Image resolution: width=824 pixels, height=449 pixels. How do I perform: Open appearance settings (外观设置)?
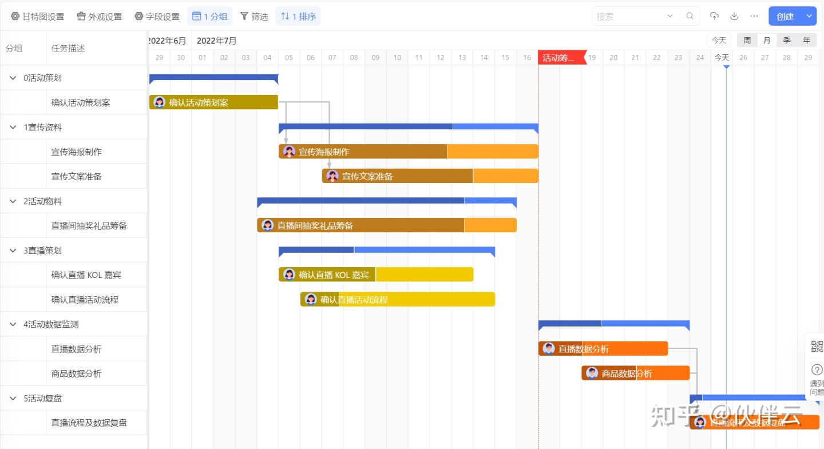99,17
